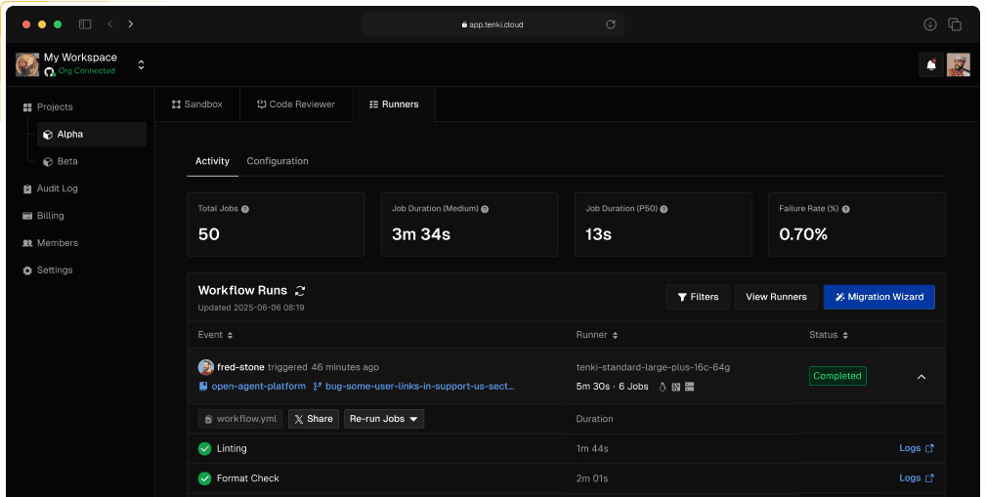The height and width of the screenshot is (497, 986).
Task: Show help for Job Duration (P50)
Action: (x=664, y=209)
